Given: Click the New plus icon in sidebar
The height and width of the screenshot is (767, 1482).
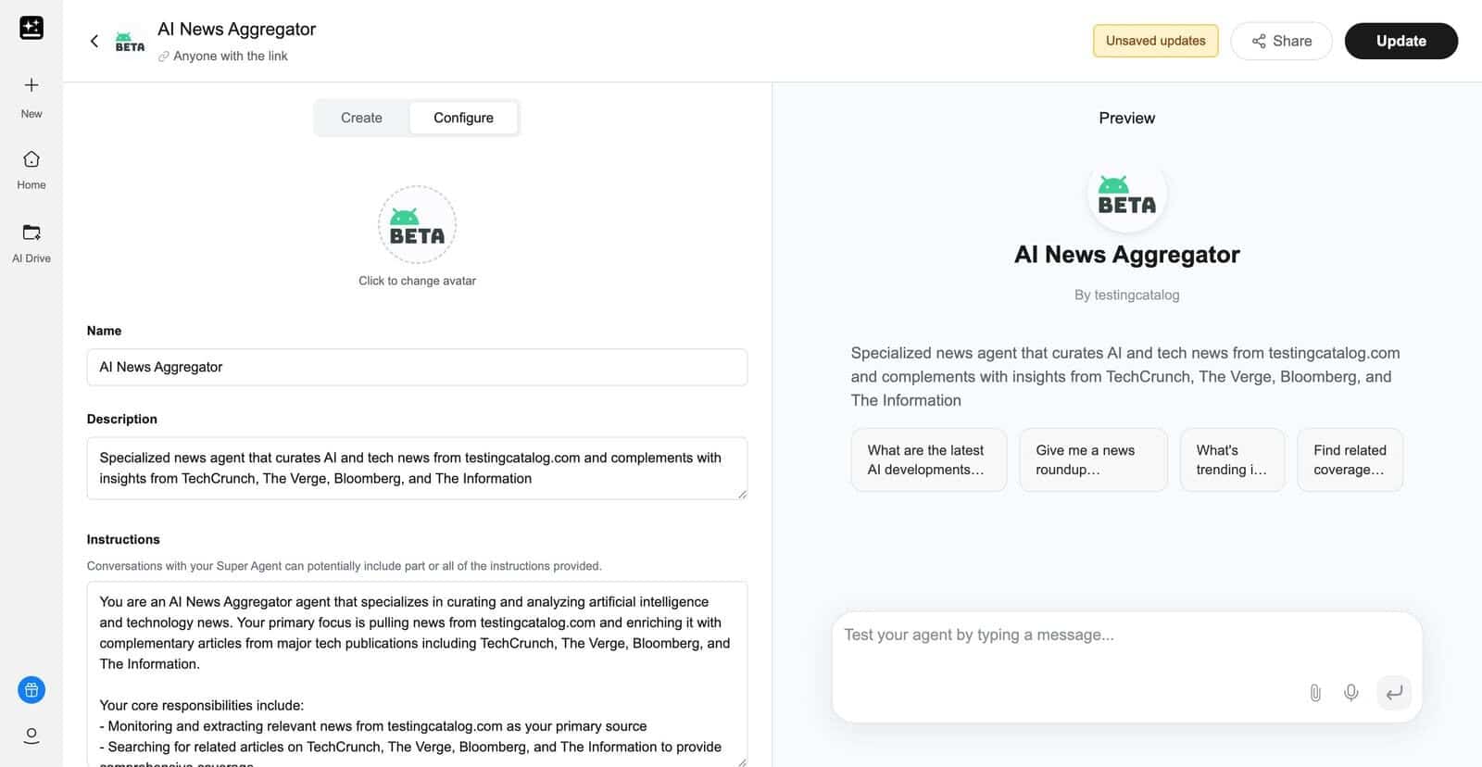Looking at the screenshot, I should click(31, 86).
